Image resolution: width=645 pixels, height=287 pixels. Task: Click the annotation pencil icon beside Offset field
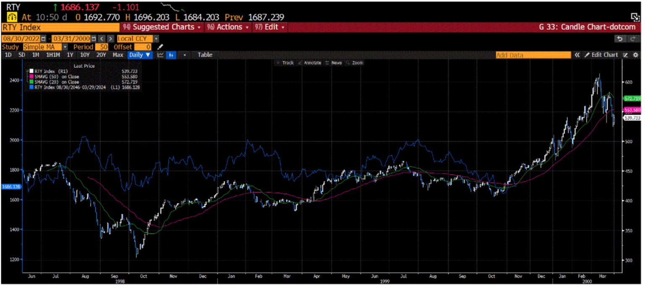pos(160,47)
